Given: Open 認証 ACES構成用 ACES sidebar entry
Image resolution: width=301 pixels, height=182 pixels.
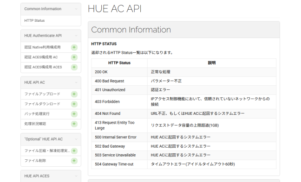Looking at the screenshot, I should point(43,67).
